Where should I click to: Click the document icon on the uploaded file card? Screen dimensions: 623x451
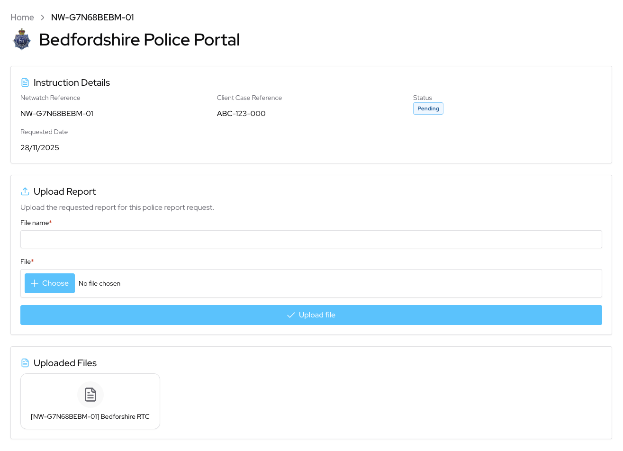(x=90, y=394)
